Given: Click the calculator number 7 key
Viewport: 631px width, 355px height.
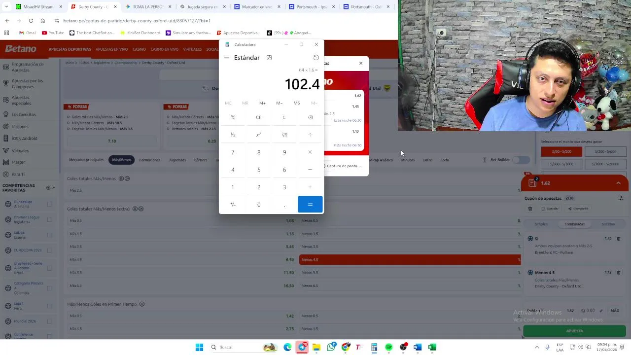Looking at the screenshot, I should pos(233,152).
